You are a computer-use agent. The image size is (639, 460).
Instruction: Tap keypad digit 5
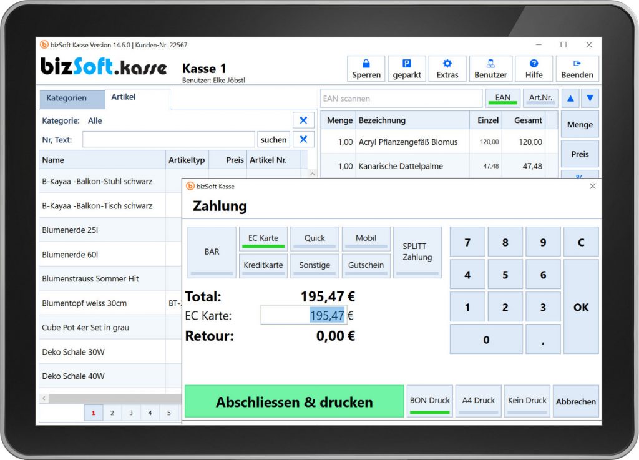point(505,275)
